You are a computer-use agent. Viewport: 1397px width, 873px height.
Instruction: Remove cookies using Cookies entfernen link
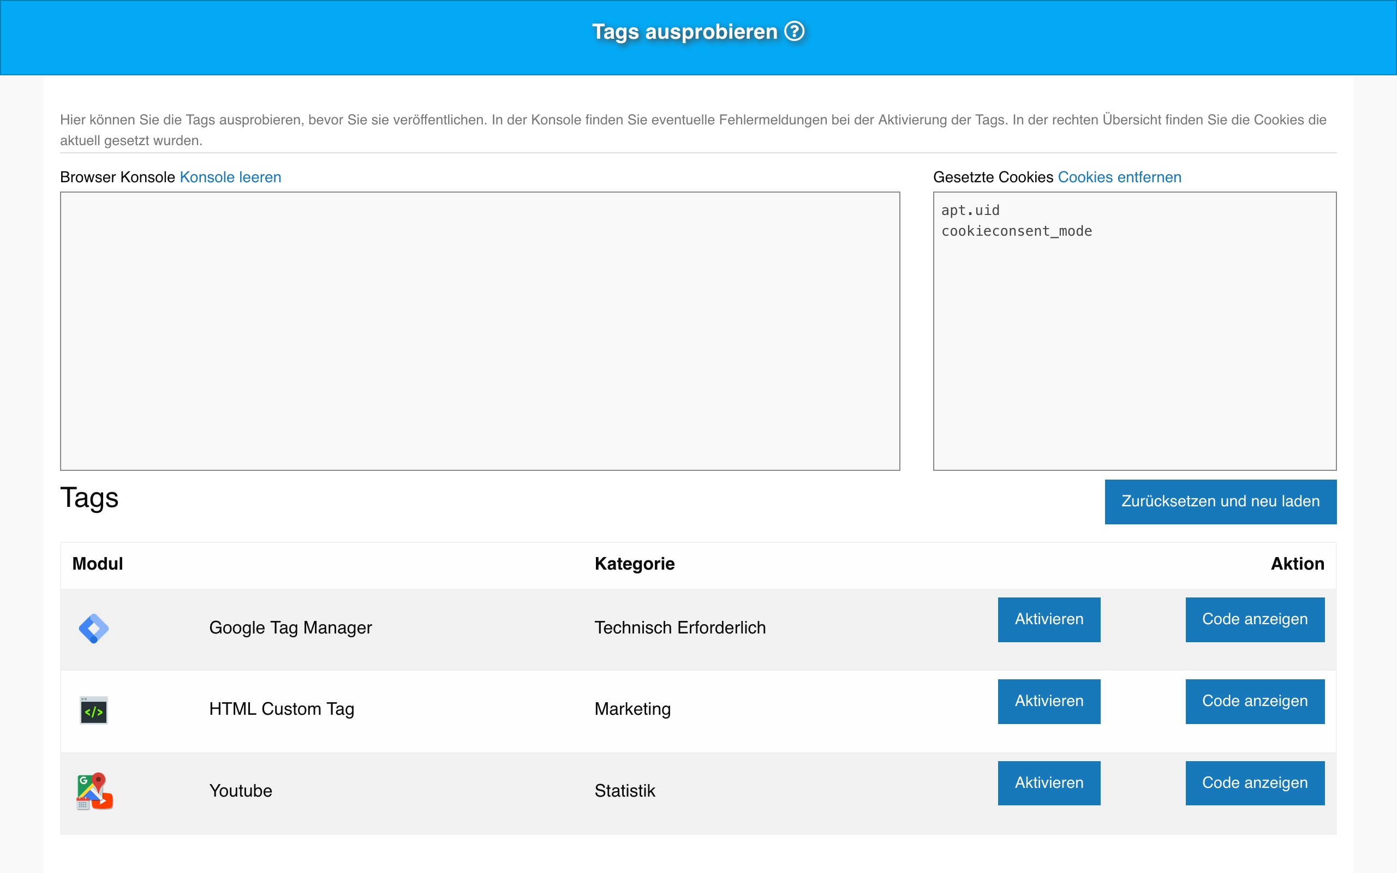1120,177
